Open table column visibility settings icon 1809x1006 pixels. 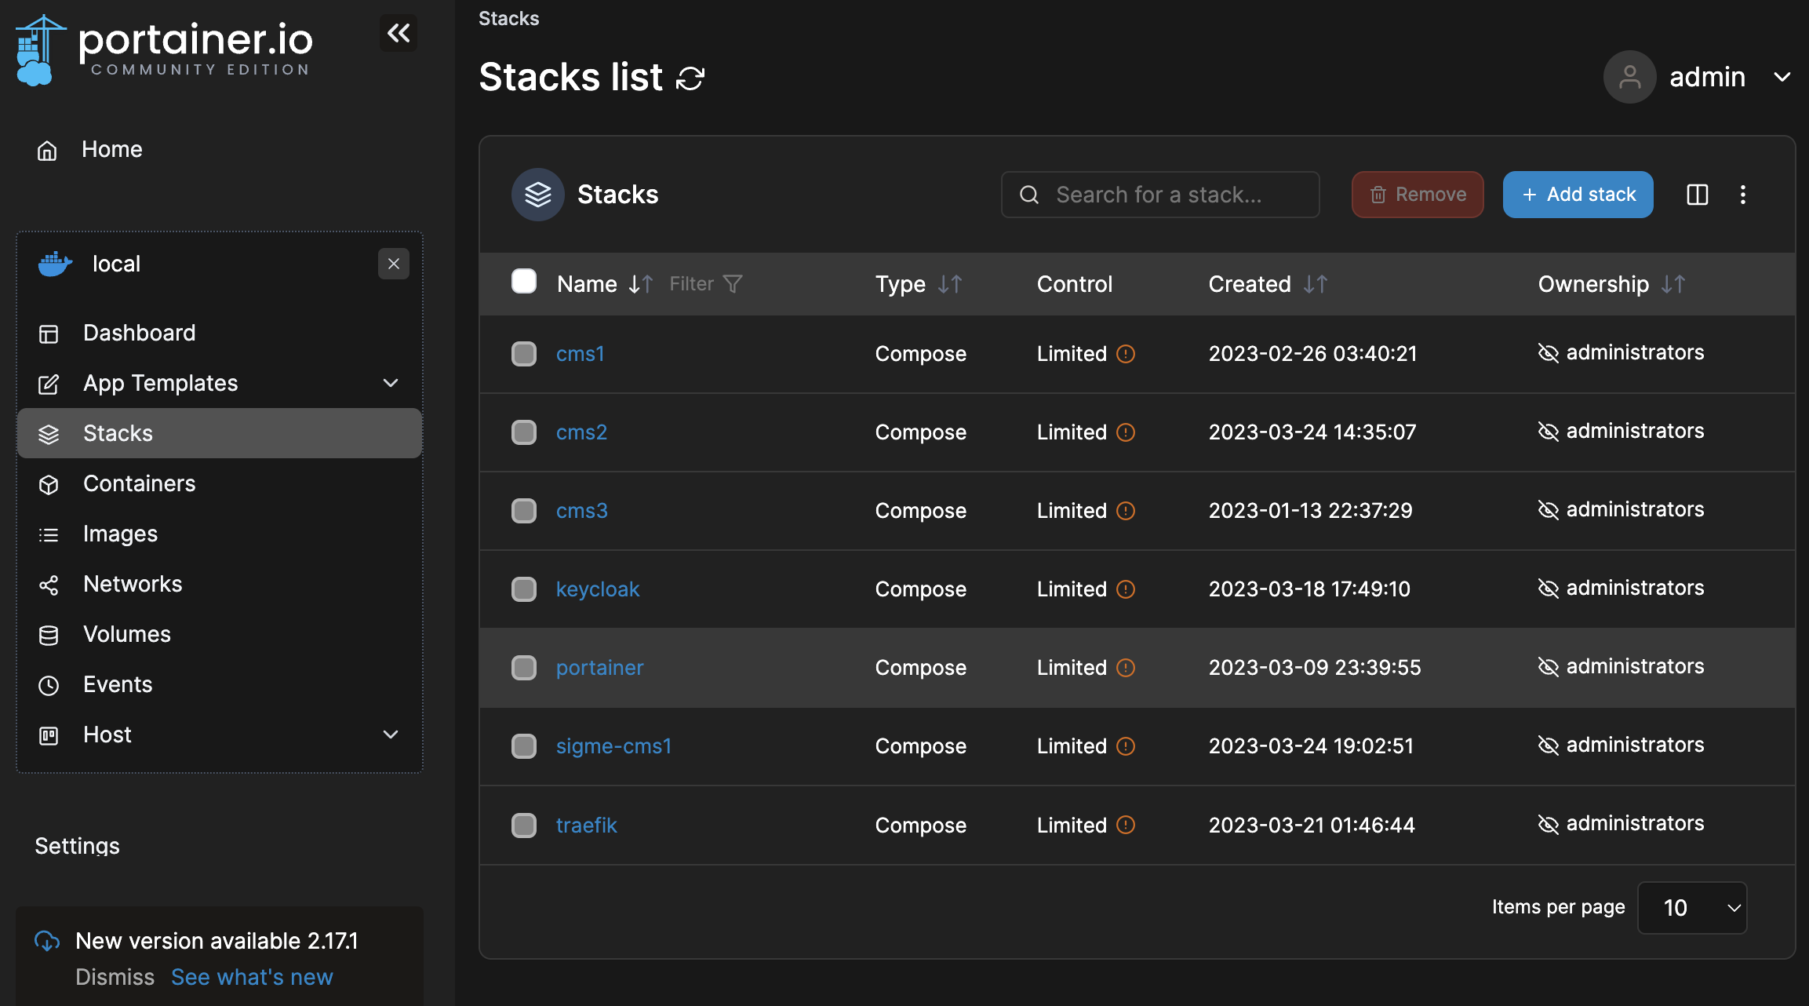click(x=1698, y=195)
